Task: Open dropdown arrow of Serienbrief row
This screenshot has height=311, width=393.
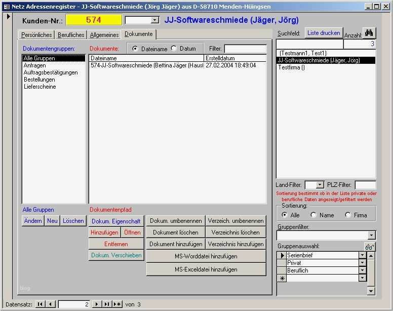Action: click(363, 255)
